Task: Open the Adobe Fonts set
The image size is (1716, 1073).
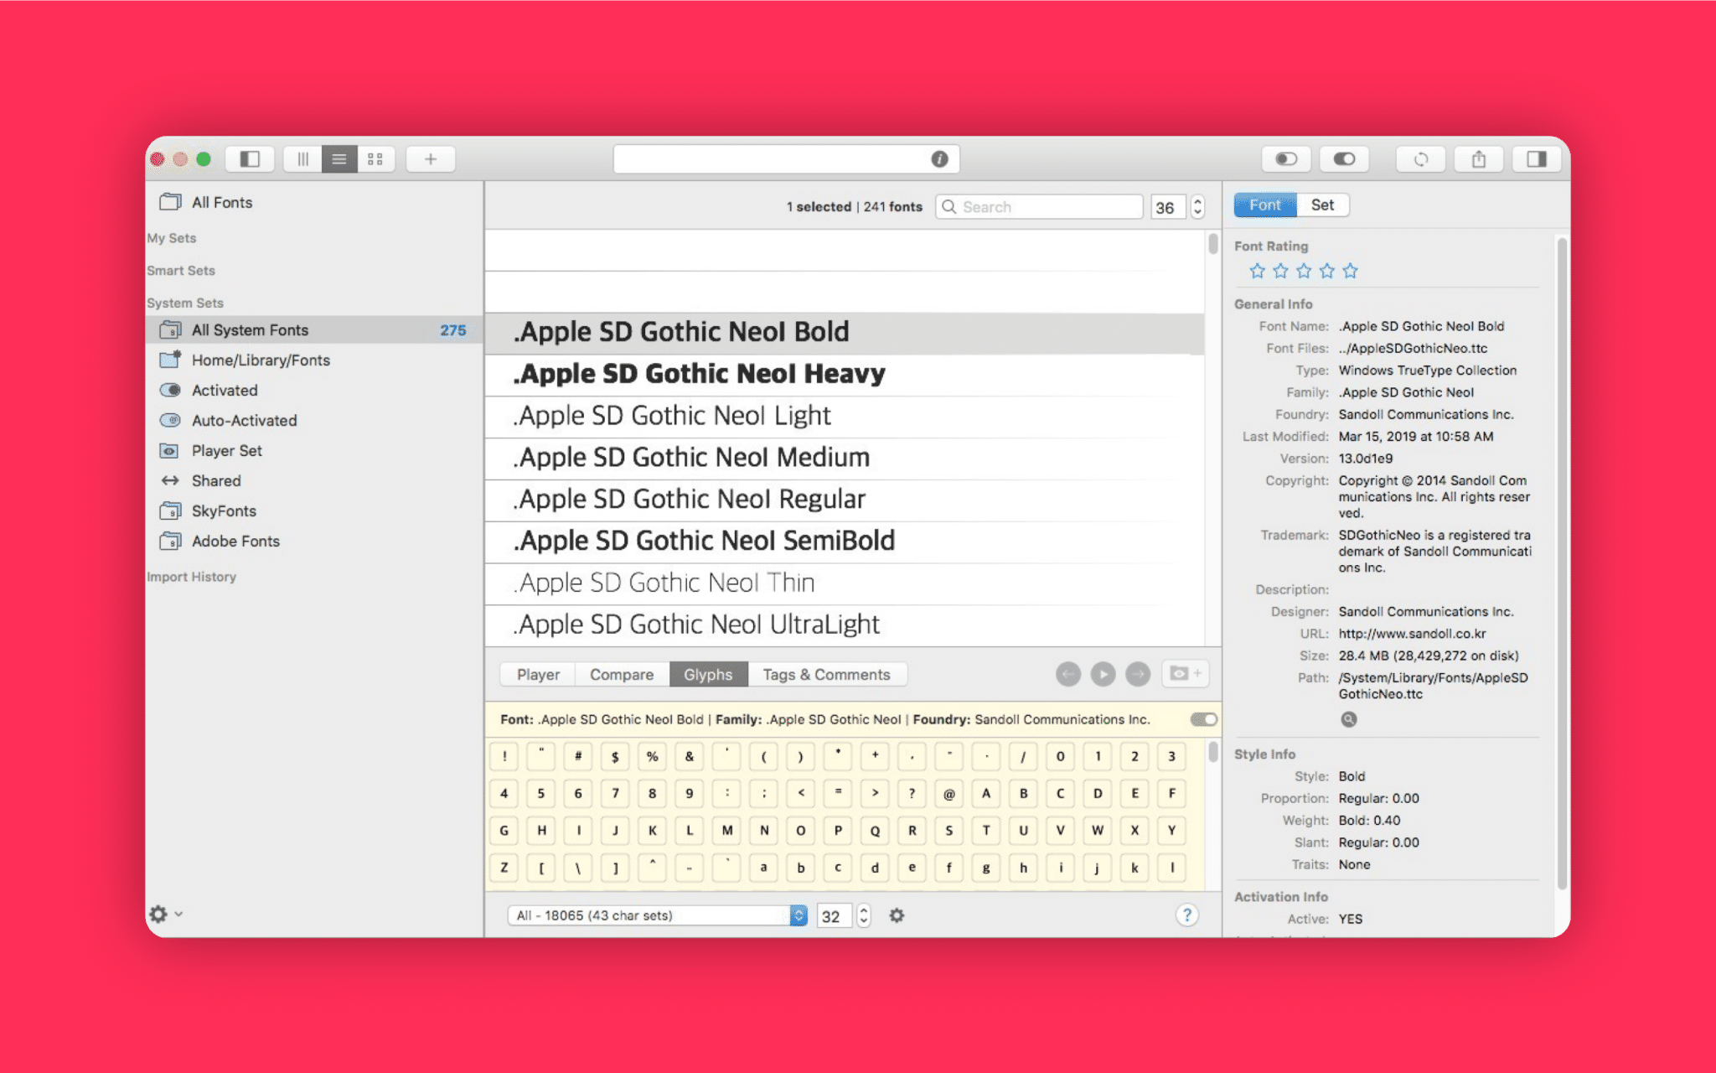Action: click(235, 542)
